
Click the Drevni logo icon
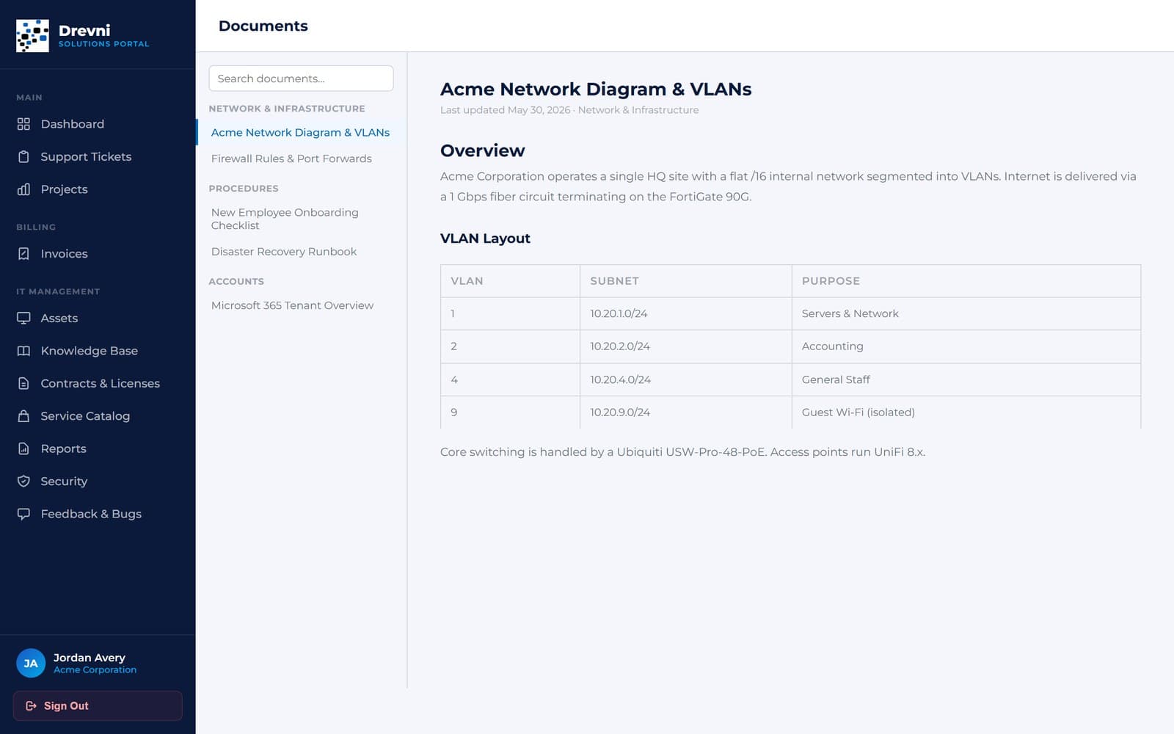coord(32,35)
